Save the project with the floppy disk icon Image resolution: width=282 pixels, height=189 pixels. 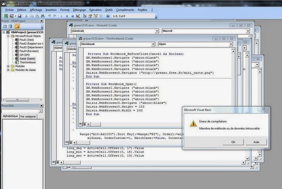19,16
